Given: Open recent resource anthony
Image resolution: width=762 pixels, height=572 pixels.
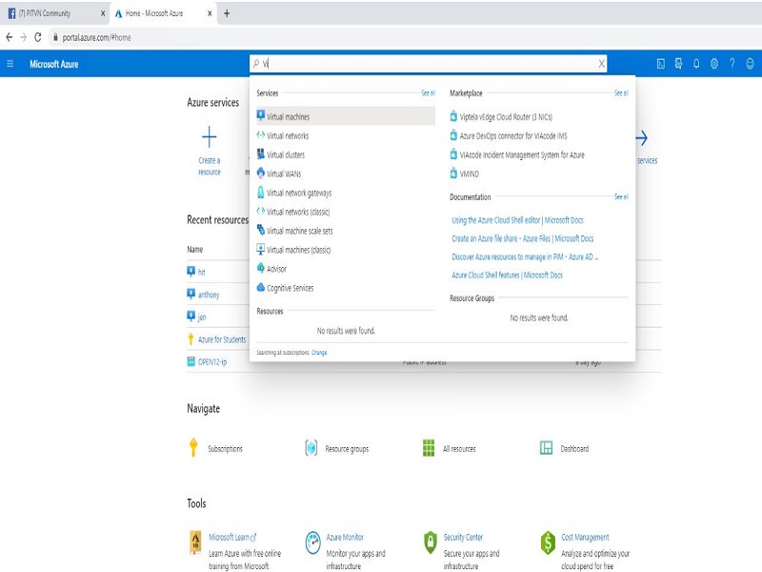Looking at the screenshot, I should point(209,295).
